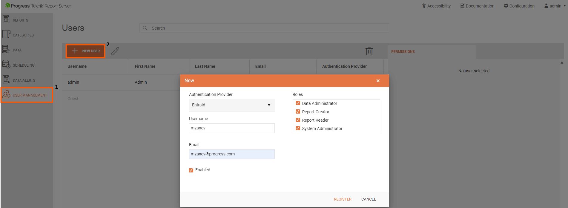Screen dimensions: 568x208
Task: Click the New User button
Action: point(86,51)
